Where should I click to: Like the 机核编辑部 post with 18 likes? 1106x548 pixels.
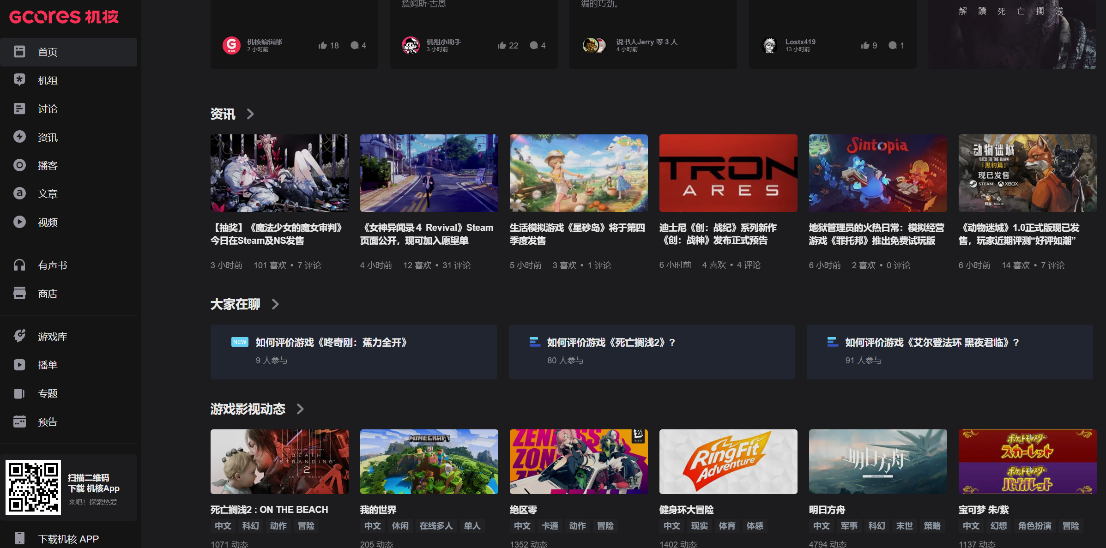[x=322, y=45]
